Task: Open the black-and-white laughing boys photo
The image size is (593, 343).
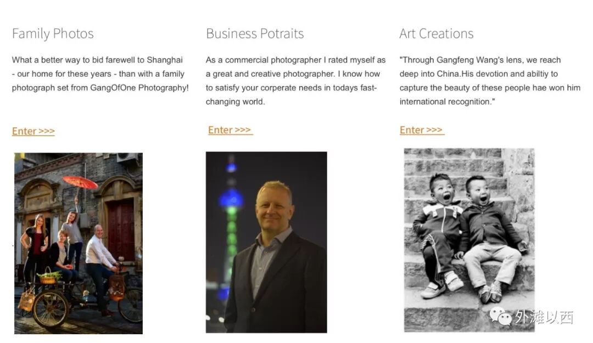Action: click(x=469, y=240)
